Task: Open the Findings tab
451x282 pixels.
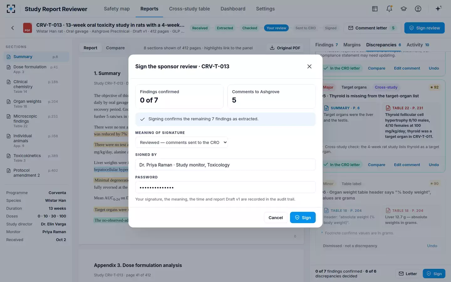Action: 326,45
